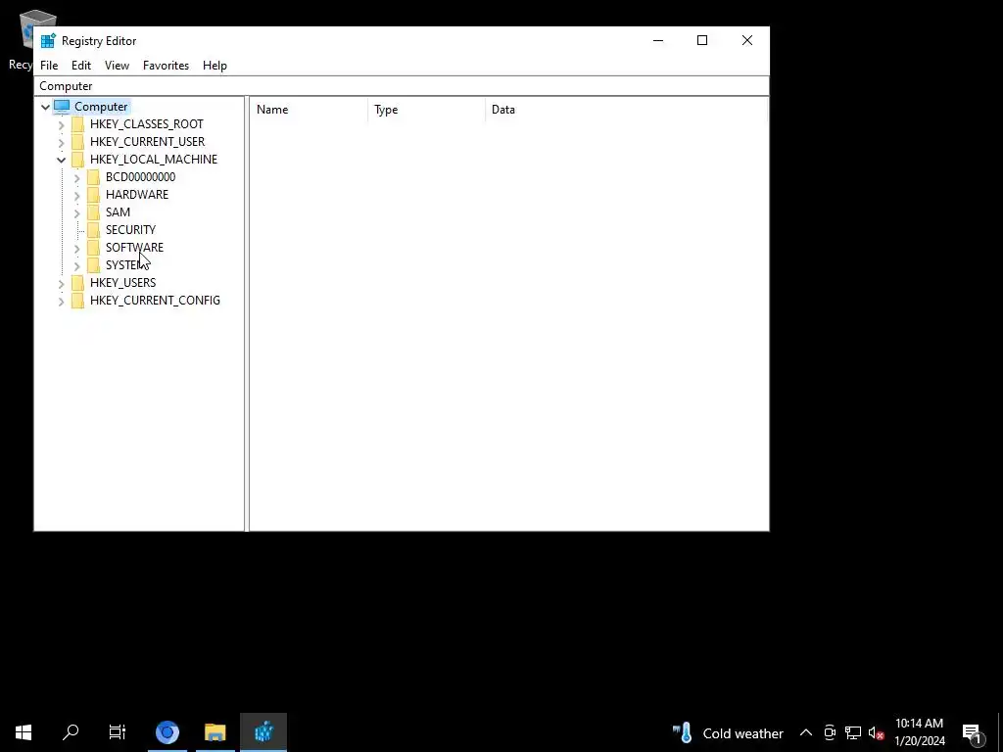Expand the SOFTWARE key chevron
The width and height of the screenshot is (1003, 752).
(76, 248)
